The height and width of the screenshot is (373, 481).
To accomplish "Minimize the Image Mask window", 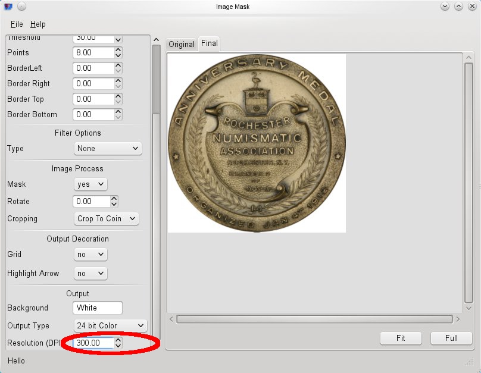I will tap(445, 7).
